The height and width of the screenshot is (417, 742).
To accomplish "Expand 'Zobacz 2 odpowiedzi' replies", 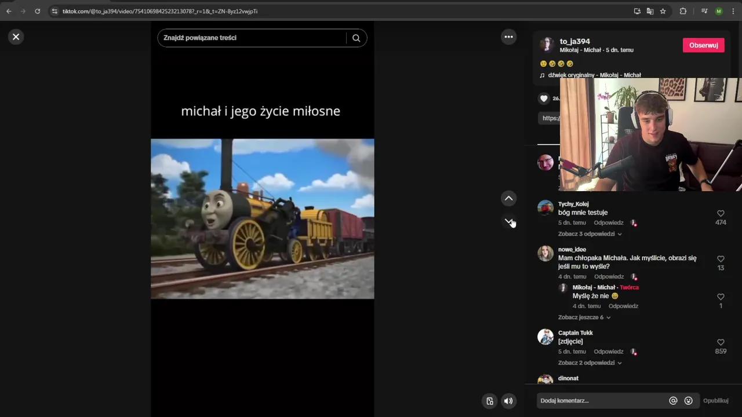I will click(590, 363).
